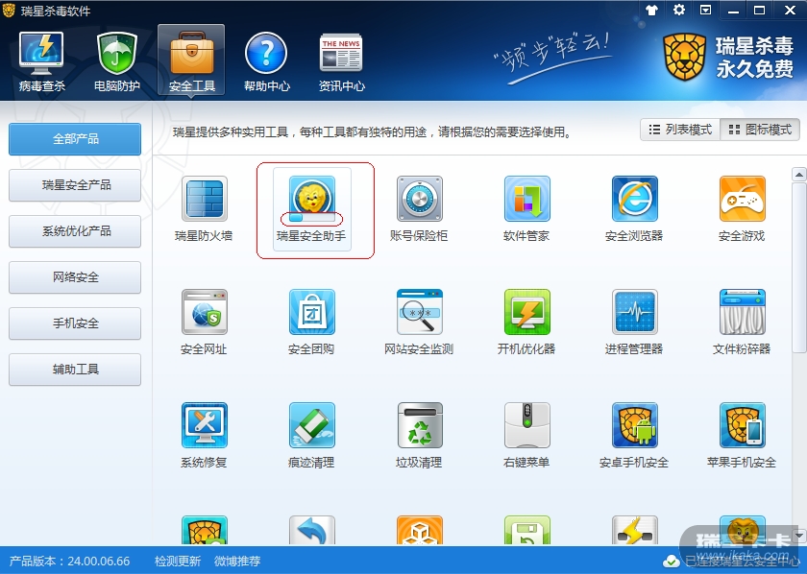Filter by 瑞星安全产品 category
Viewport: 807px width, 574px height.
[75, 185]
